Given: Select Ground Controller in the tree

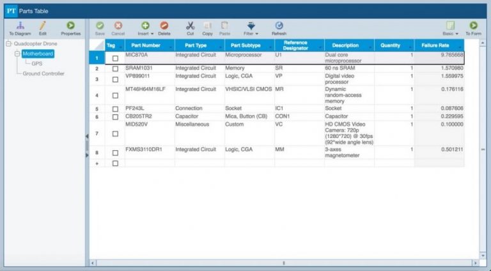Looking at the screenshot, I should pyautogui.click(x=43, y=74).
